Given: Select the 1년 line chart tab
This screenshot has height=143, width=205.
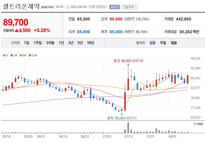Looking at the screenshot, I should point(61,43).
